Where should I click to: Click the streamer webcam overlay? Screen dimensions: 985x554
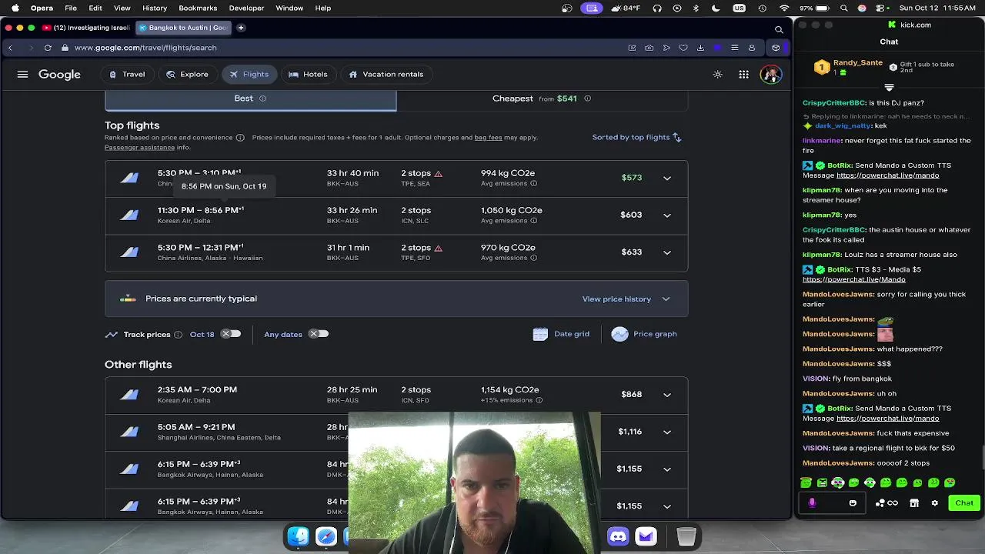click(x=474, y=483)
